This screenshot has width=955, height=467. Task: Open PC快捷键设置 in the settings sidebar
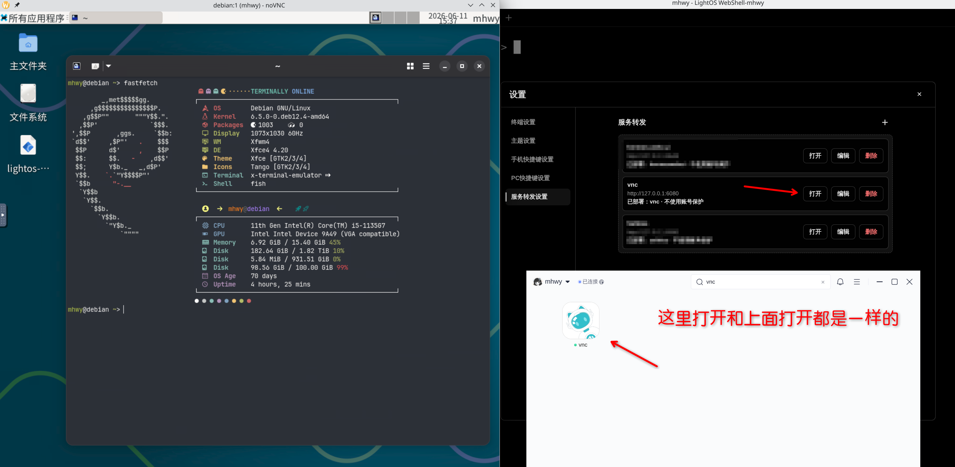tap(530, 178)
